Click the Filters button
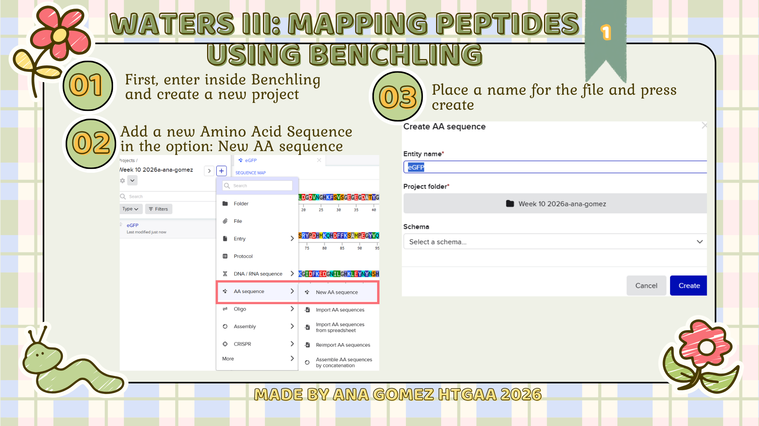The image size is (759, 426). coord(159,209)
